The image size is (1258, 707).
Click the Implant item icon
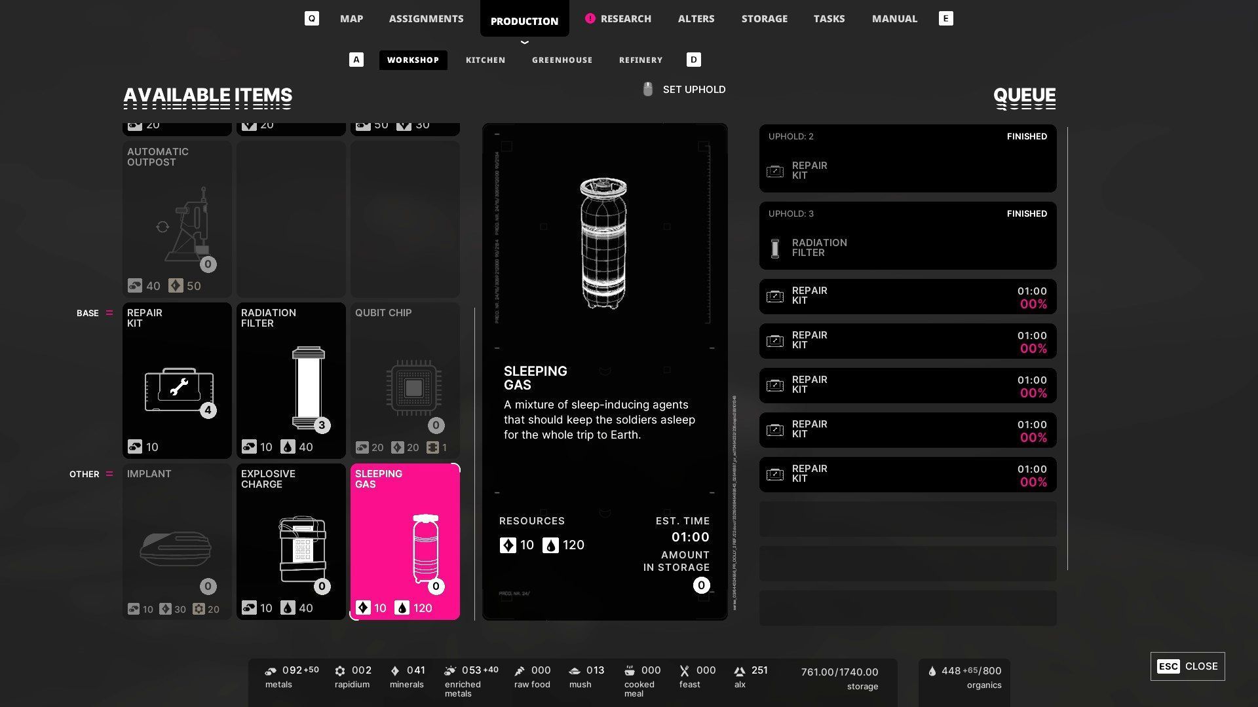(176, 549)
